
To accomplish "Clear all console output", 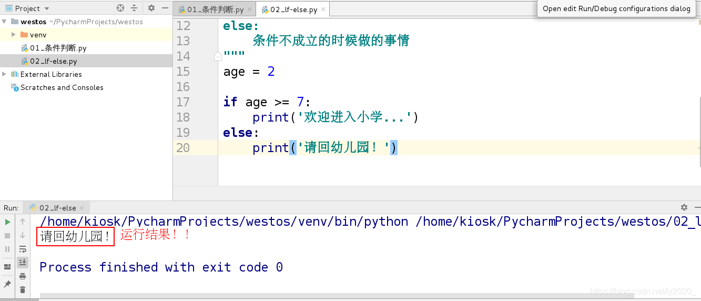I will click(x=23, y=289).
